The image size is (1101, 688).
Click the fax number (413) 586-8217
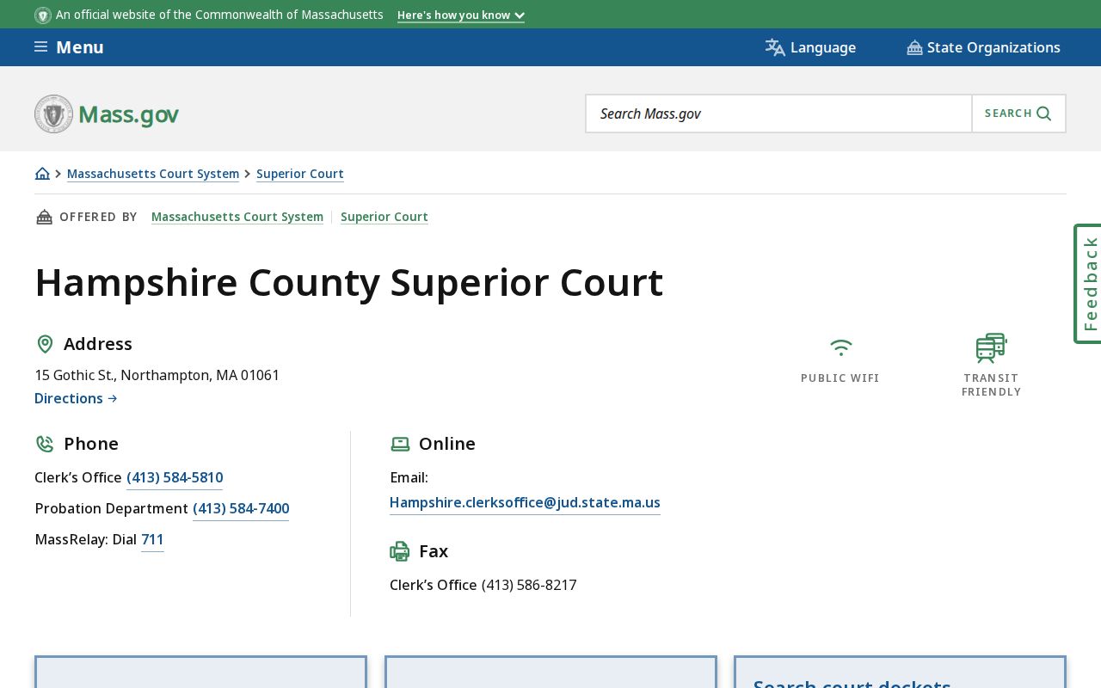click(529, 585)
